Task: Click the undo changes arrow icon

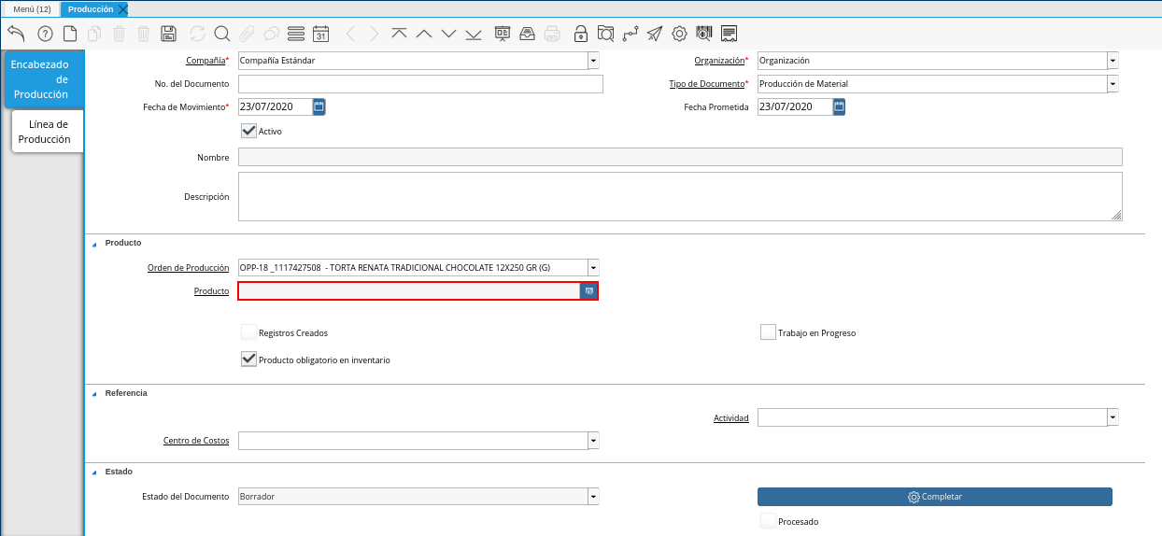Action: (x=16, y=34)
